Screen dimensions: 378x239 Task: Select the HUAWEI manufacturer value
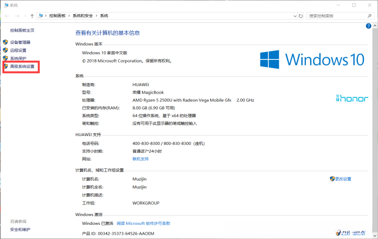140,84
